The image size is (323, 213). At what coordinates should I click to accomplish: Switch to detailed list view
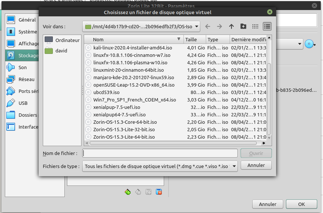coord(267,26)
